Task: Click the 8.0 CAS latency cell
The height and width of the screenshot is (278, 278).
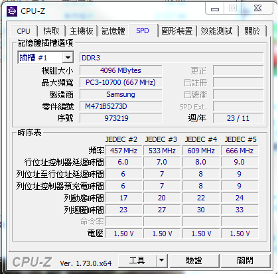Action: point(201,162)
